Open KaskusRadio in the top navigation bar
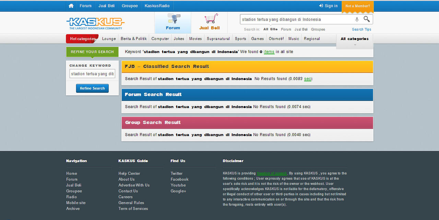The height and width of the screenshot is (220, 439). [157, 6]
